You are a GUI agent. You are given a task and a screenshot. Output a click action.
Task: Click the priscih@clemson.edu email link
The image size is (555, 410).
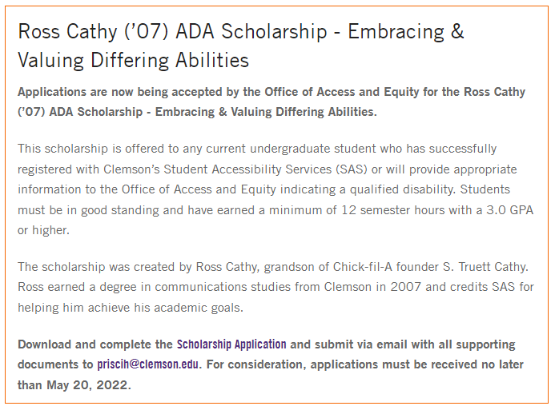[x=148, y=364]
